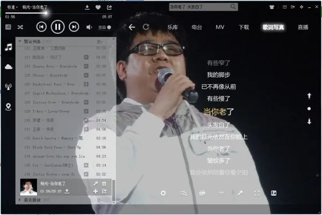Shift lyrics earlier with up arrow
The height and width of the screenshot is (215, 322).
[x=309, y=96]
